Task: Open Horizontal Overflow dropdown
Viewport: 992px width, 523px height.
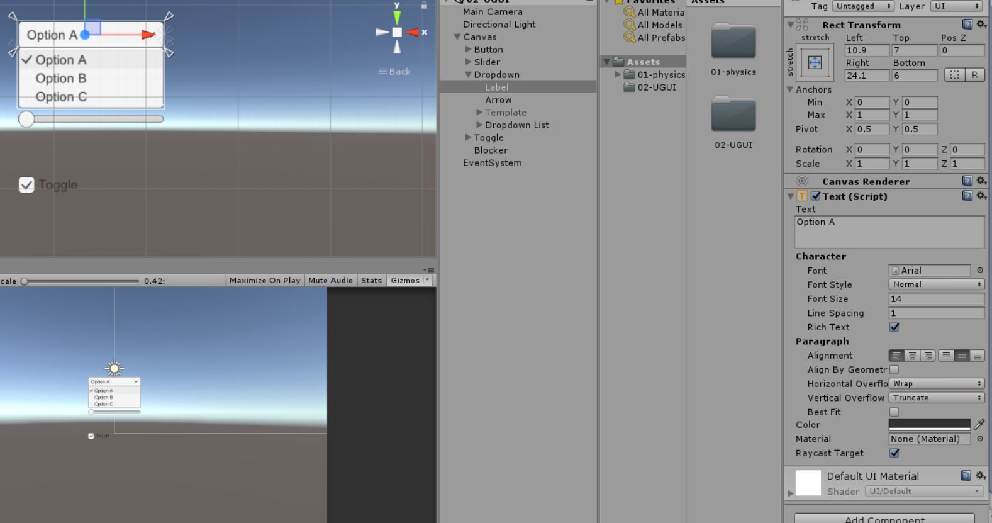Action: pos(937,383)
